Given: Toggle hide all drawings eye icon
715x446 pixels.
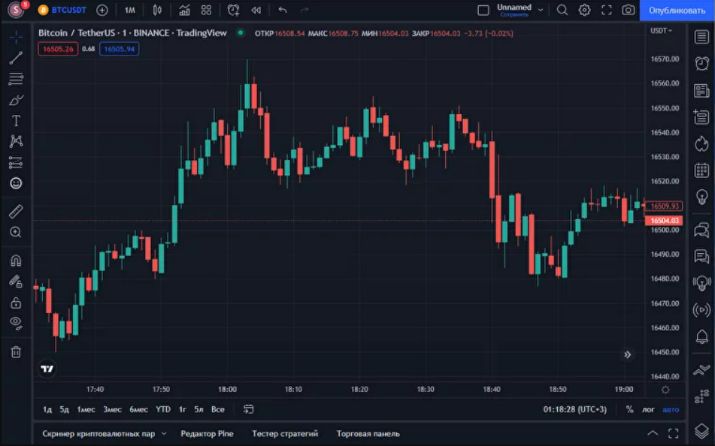Looking at the screenshot, I should click(x=16, y=323).
